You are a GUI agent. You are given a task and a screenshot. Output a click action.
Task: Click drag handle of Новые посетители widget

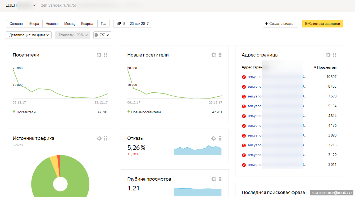point(220,55)
